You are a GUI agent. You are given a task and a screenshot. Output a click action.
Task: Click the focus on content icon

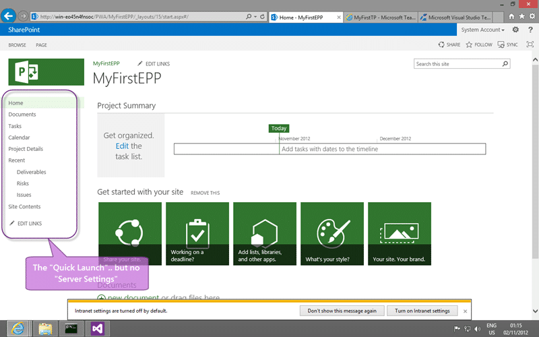point(530,44)
